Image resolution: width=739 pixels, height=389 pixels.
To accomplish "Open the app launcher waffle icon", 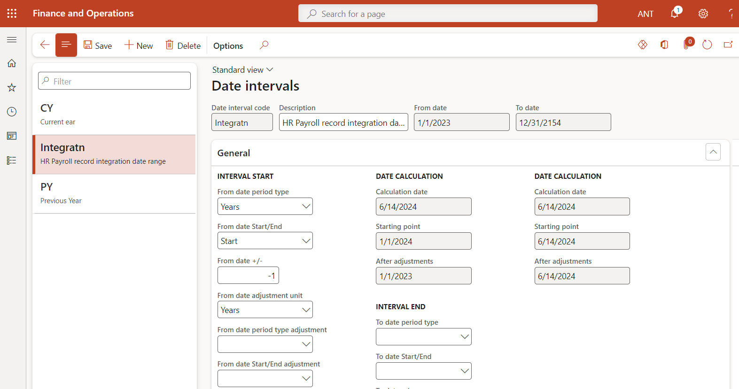I will point(12,14).
